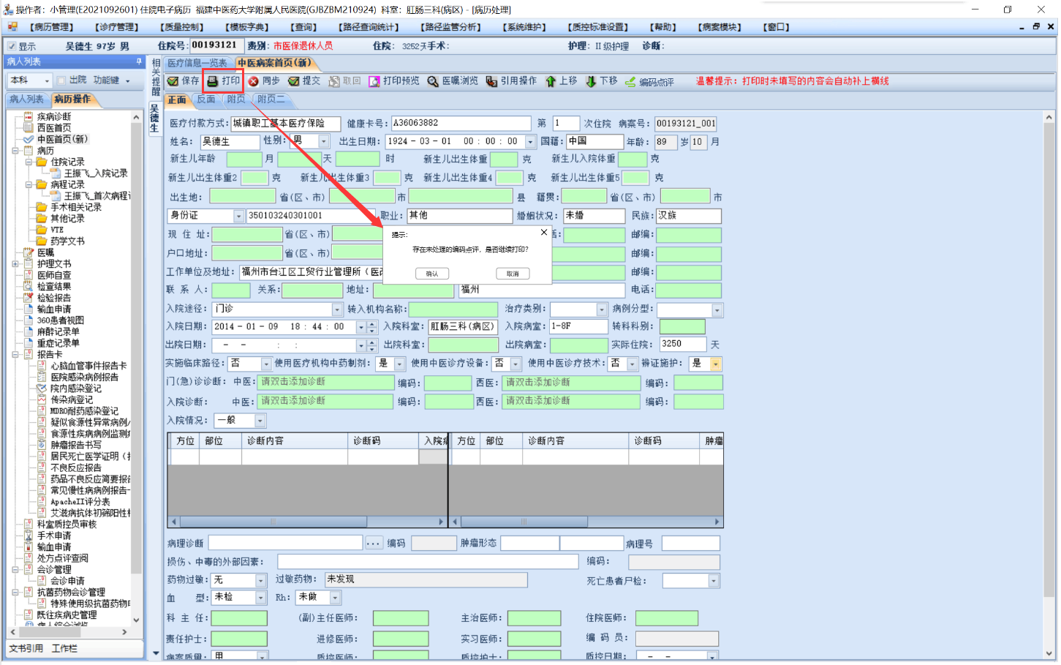The width and height of the screenshot is (1061, 665).
Task: Toggle the 显示 checkbox
Action: click(12, 46)
